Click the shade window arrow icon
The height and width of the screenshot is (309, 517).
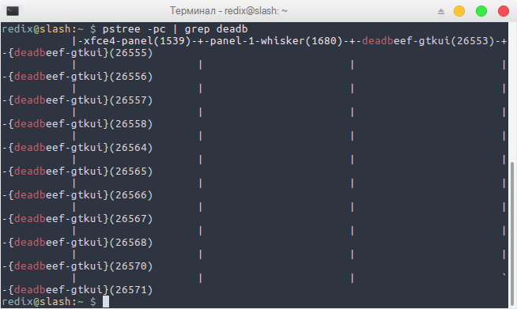click(x=441, y=12)
